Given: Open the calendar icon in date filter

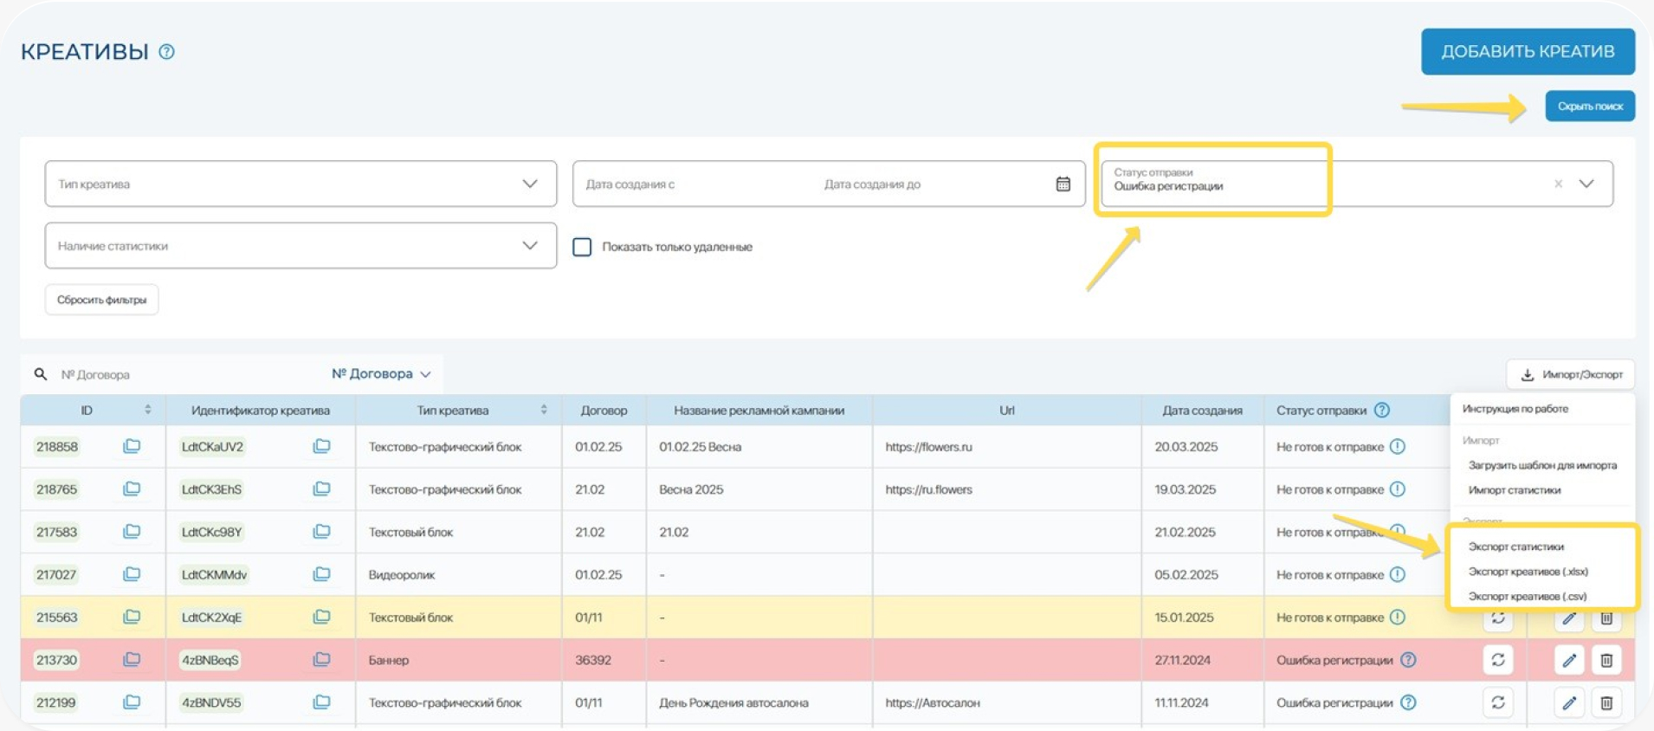Looking at the screenshot, I should pos(1063,184).
